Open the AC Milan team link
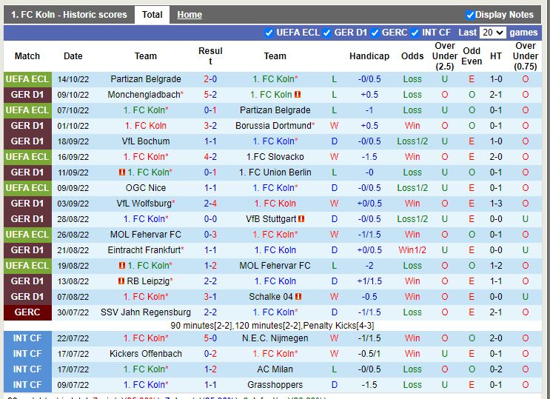This screenshot has width=550, height=399. (x=275, y=369)
